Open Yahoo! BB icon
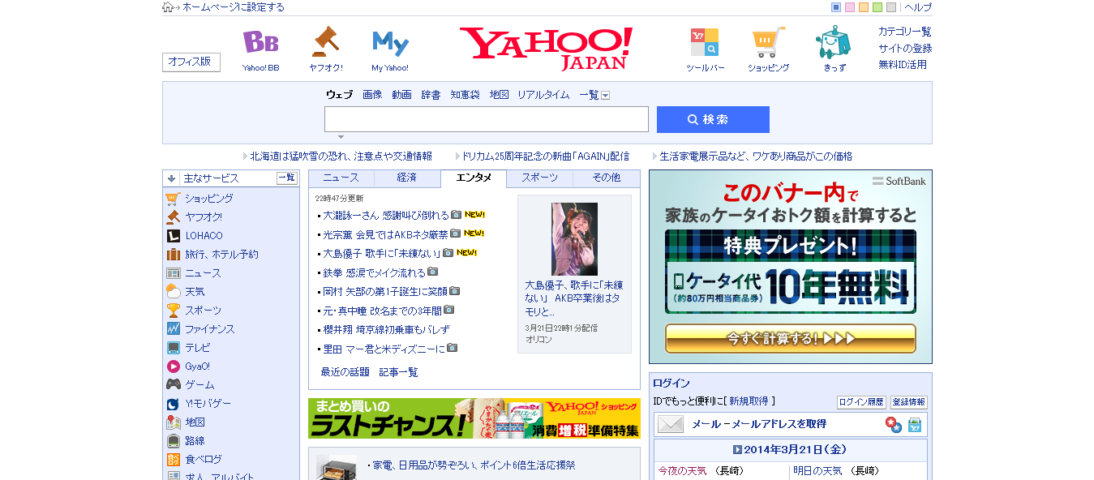The image size is (1094, 480). (x=260, y=42)
